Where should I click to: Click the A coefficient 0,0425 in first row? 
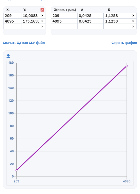[90, 16]
